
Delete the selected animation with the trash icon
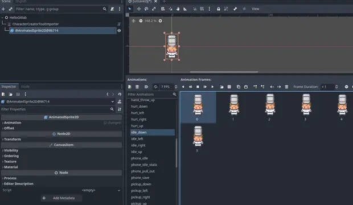click(137, 87)
